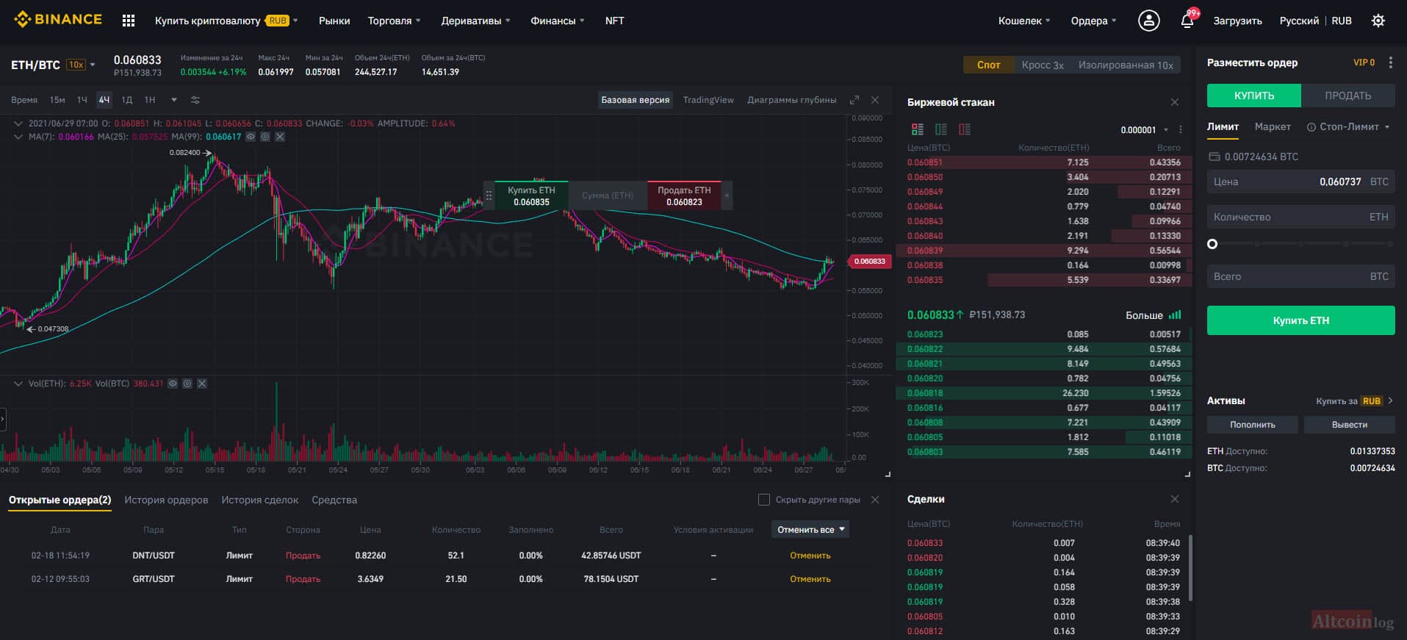Remove the MA indicator with X icon
The height and width of the screenshot is (640, 1407).
[280, 137]
